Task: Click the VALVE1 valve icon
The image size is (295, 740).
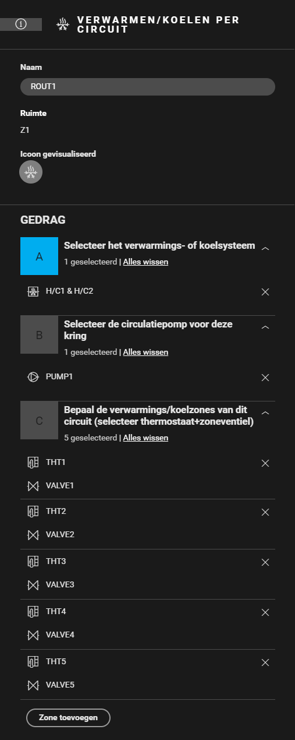Action: (x=33, y=485)
